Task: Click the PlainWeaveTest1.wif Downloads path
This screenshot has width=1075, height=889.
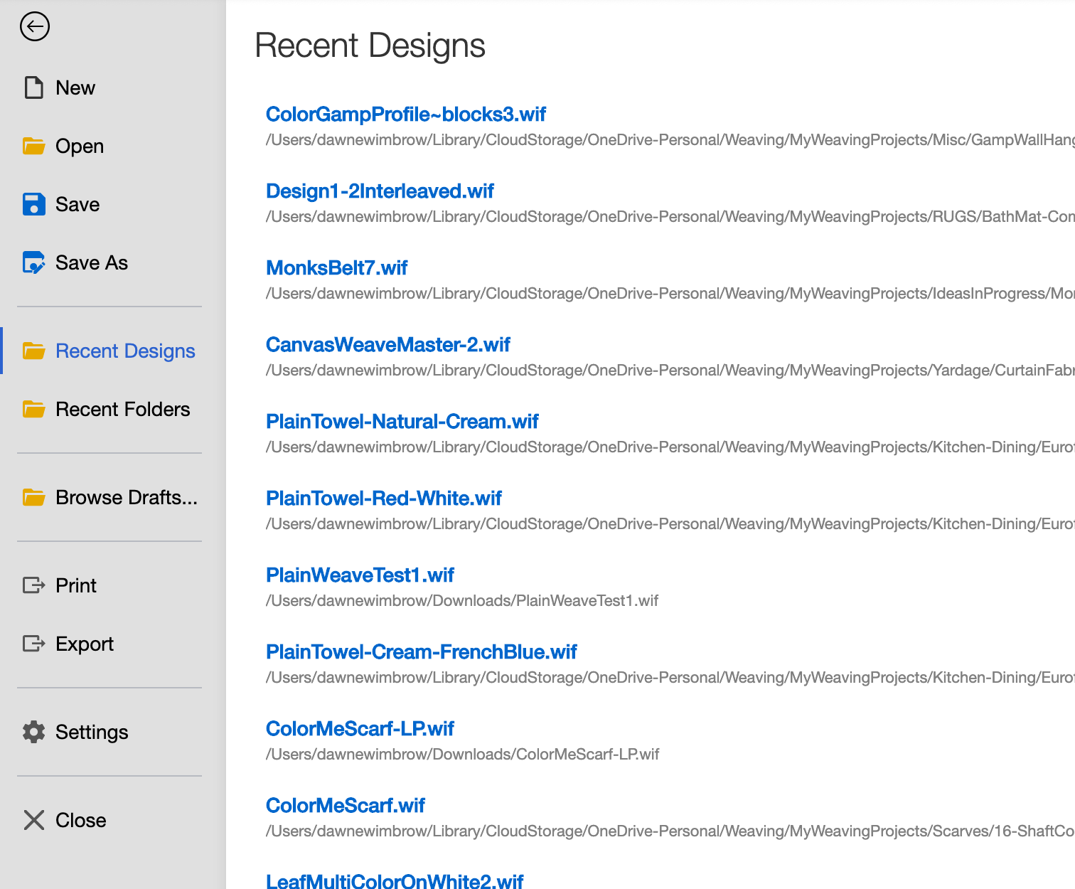Action: (461, 601)
